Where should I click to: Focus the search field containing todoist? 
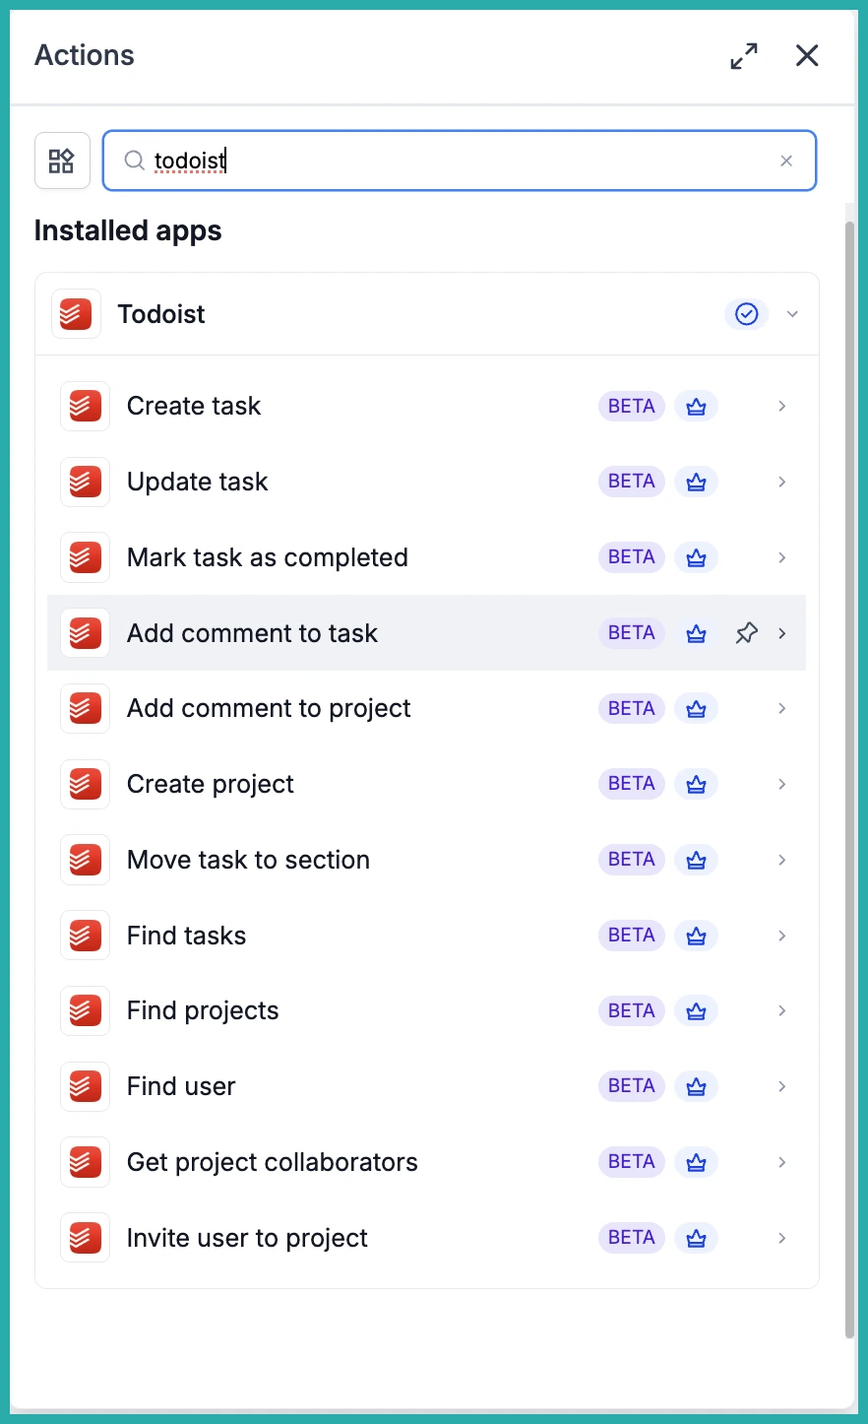tap(460, 161)
